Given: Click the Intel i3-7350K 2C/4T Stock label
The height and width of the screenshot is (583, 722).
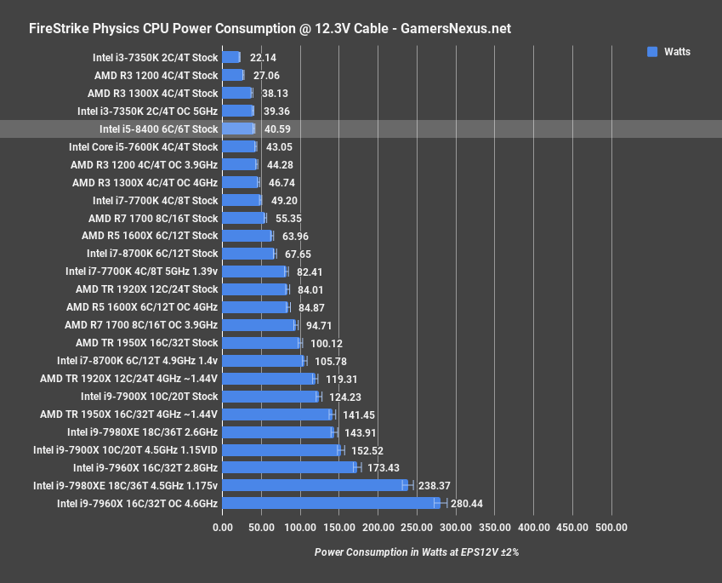Looking at the screenshot, I should [156, 58].
